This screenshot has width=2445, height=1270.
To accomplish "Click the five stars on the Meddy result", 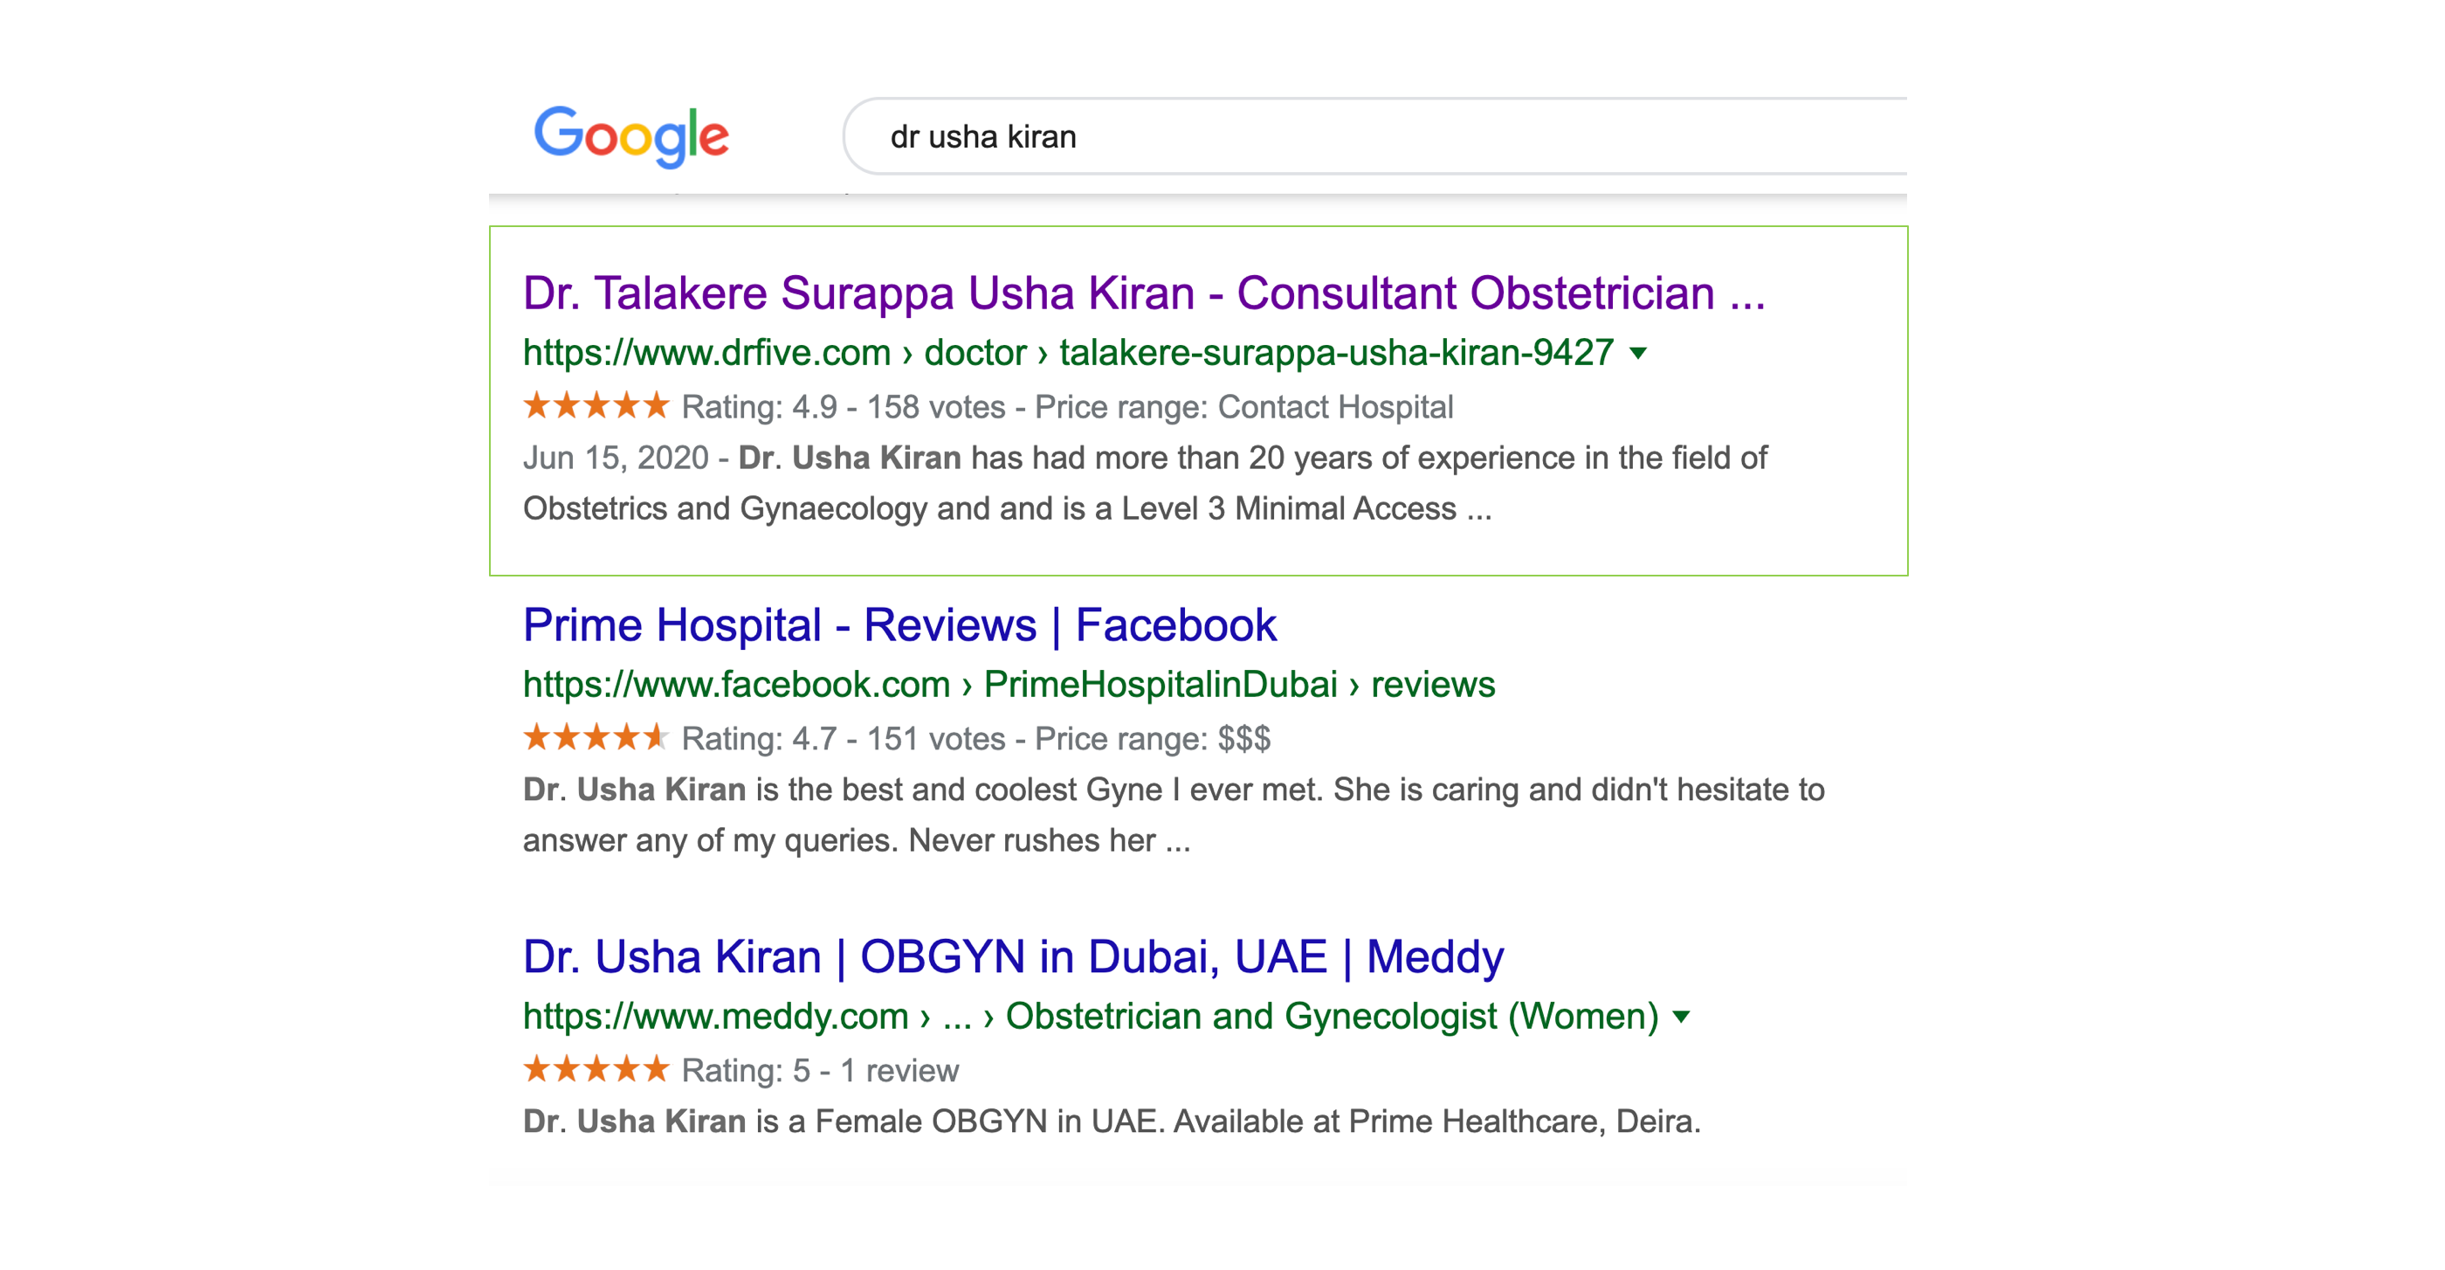I will (596, 1070).
